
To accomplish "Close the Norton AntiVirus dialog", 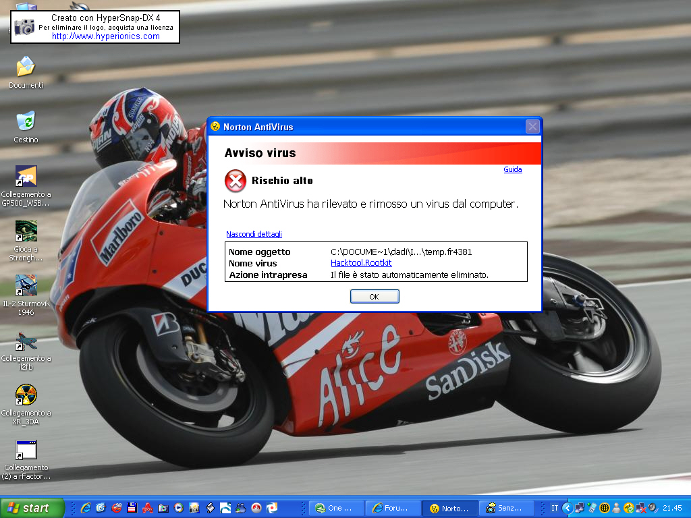I will click(x=532, y=126).
